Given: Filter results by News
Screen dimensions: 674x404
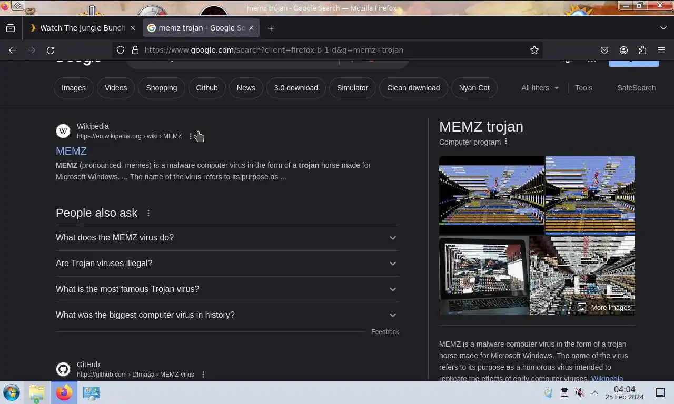Looking at the screenshot, I should pos(246,88).
